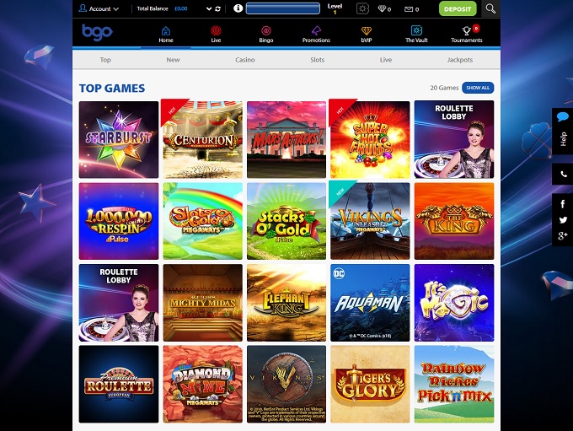Open the Facebook share icon
The width and height of the screenshot is (573, 431).
563,204
